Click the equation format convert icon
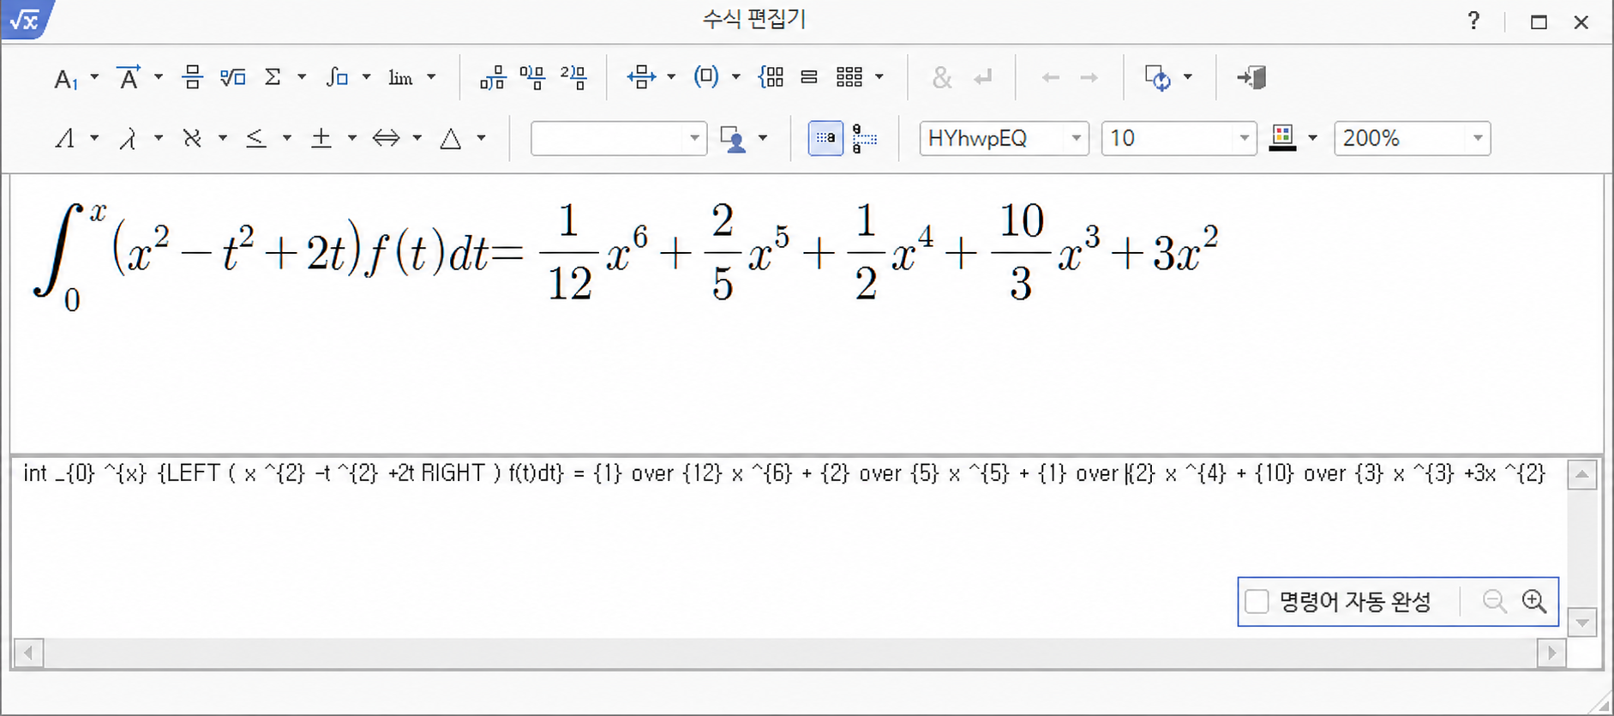 coord(1158,78)
